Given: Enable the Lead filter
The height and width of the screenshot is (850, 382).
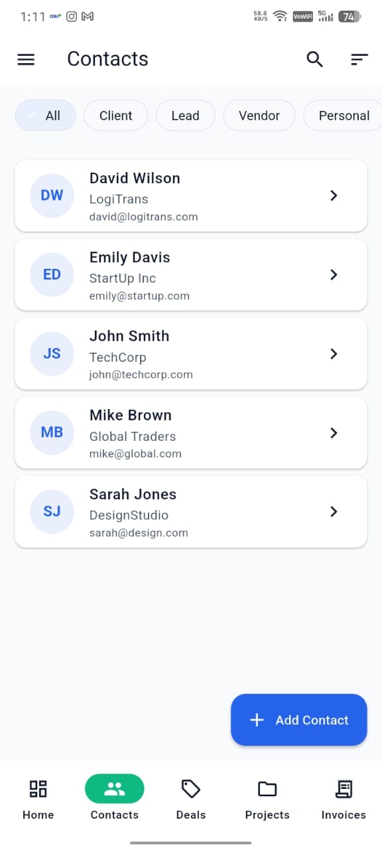Looking at the screenshot, I should [185, 115].
